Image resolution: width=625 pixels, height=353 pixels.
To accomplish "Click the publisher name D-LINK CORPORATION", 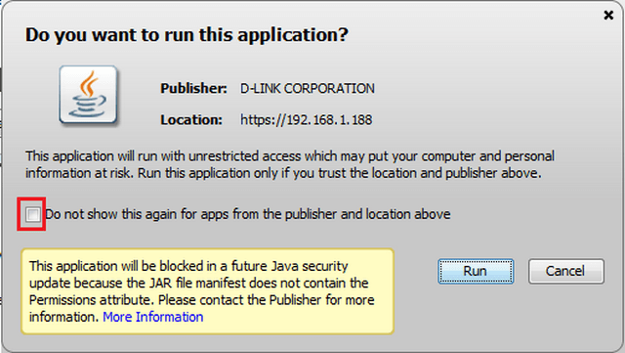I will click(308, 88).
